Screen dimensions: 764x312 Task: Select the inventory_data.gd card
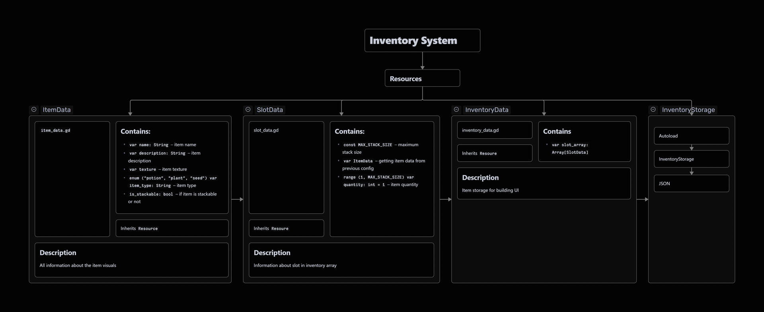click(x=494, y=130)
